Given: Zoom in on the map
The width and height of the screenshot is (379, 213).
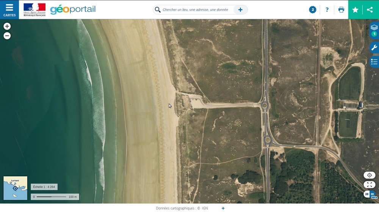Looking at the screenshot, I should pyautogui.click(x=7, y=26).
